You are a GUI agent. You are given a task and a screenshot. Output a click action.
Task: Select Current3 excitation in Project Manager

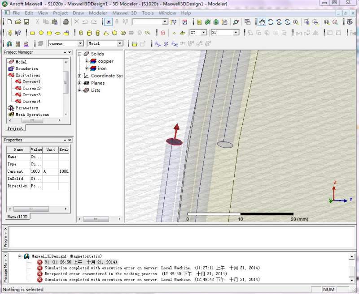coord(31,95)
